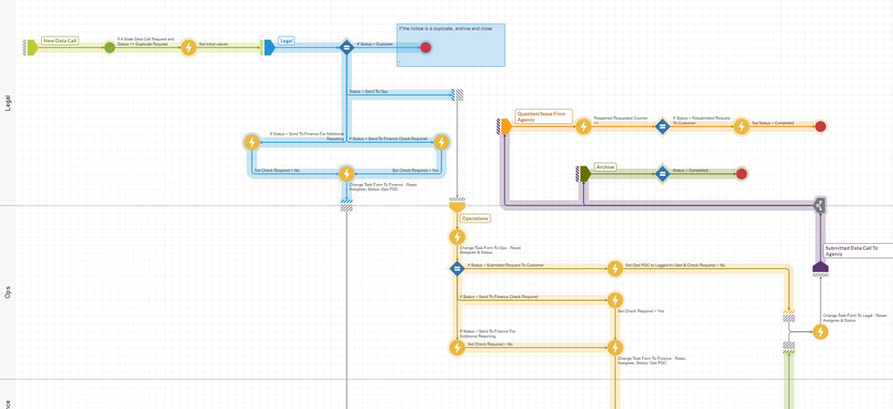The height and width of the screenshot is (409, 893).
Task: Select the red end node after Duplicate
Action: point(426,47)
